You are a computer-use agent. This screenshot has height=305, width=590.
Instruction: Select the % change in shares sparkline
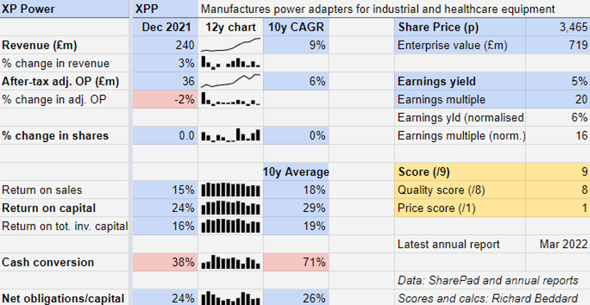click(x=230, y=135)
